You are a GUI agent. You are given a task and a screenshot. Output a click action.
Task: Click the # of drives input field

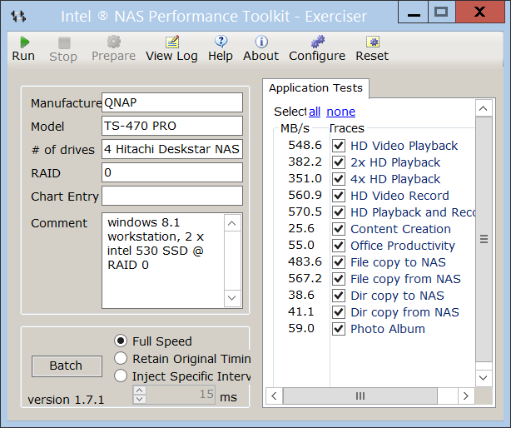tap(172, 149)
